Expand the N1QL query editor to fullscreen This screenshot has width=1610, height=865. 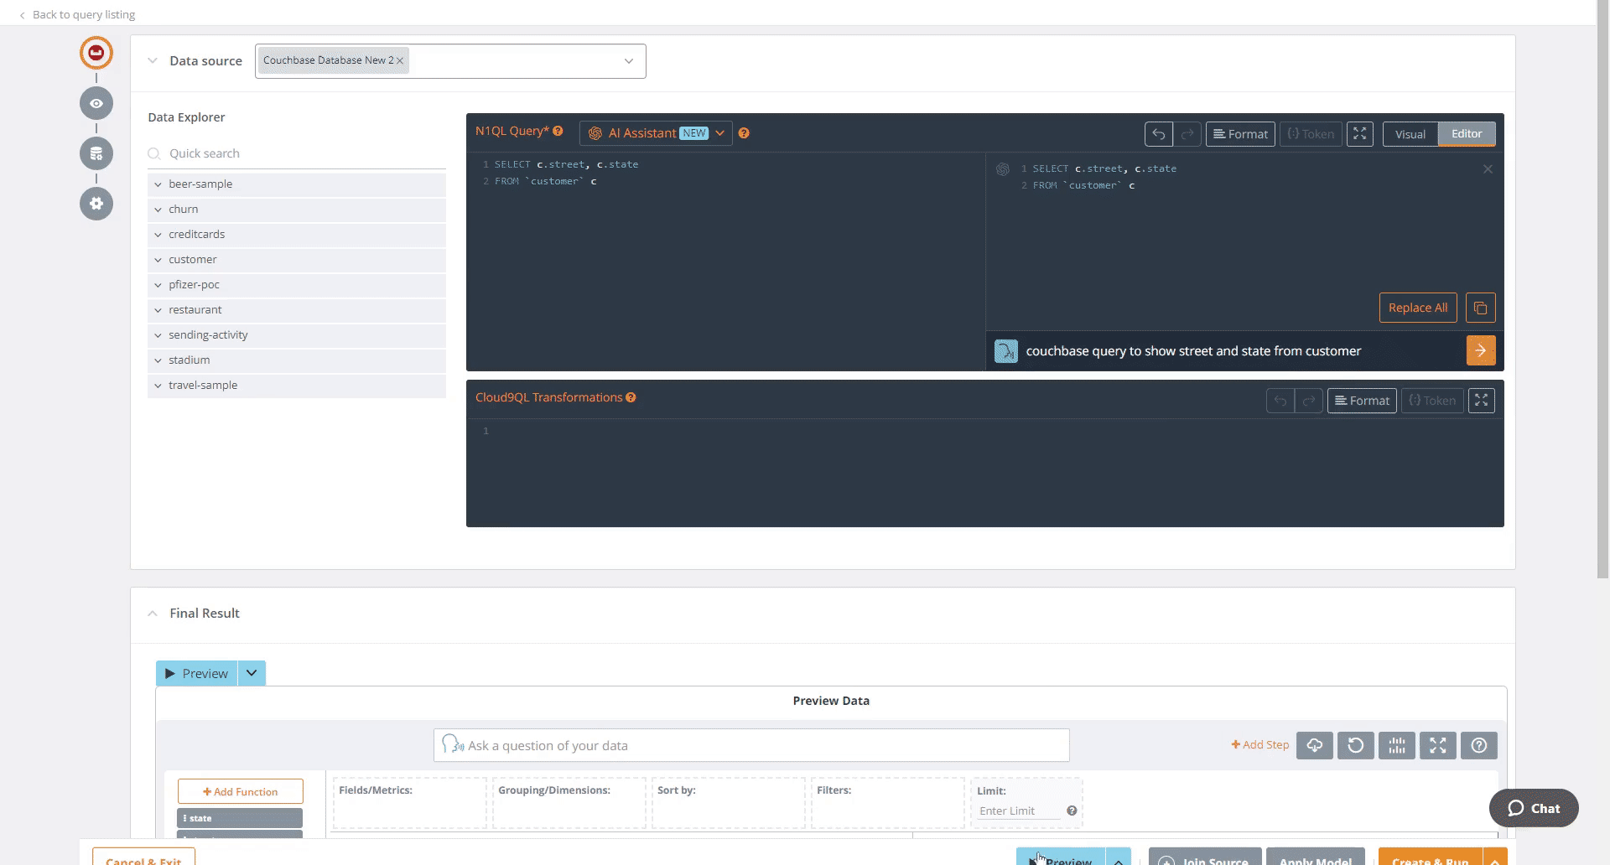1359,133
